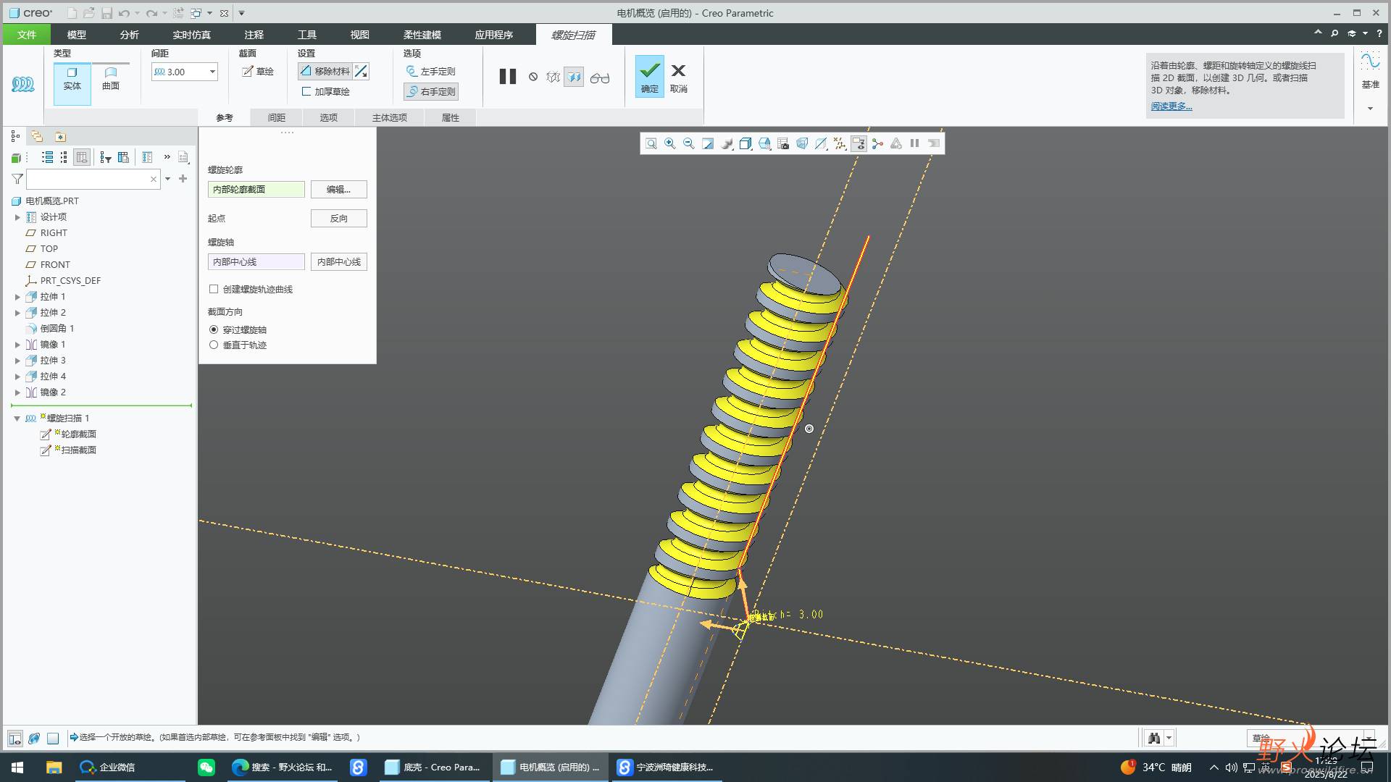Switch to the 间距 sub-tab
Screen dimensions: 1391x782
tap(277, 117)
